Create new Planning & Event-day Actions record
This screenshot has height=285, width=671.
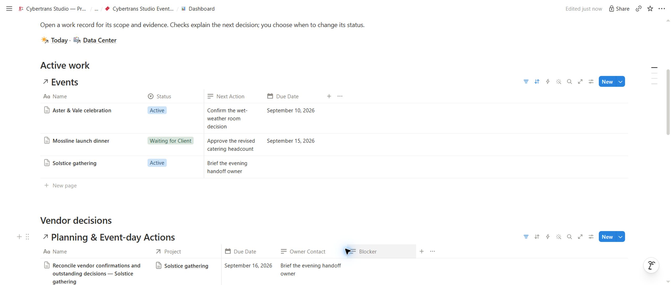click(x=607, y=237)
